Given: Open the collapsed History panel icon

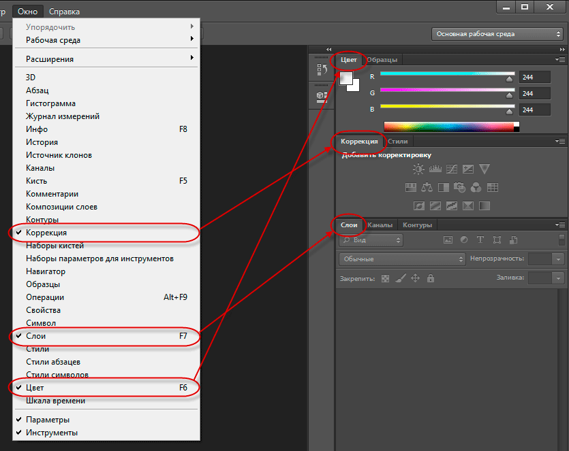Looking at the screenshot, I should [x=322, y=69].
